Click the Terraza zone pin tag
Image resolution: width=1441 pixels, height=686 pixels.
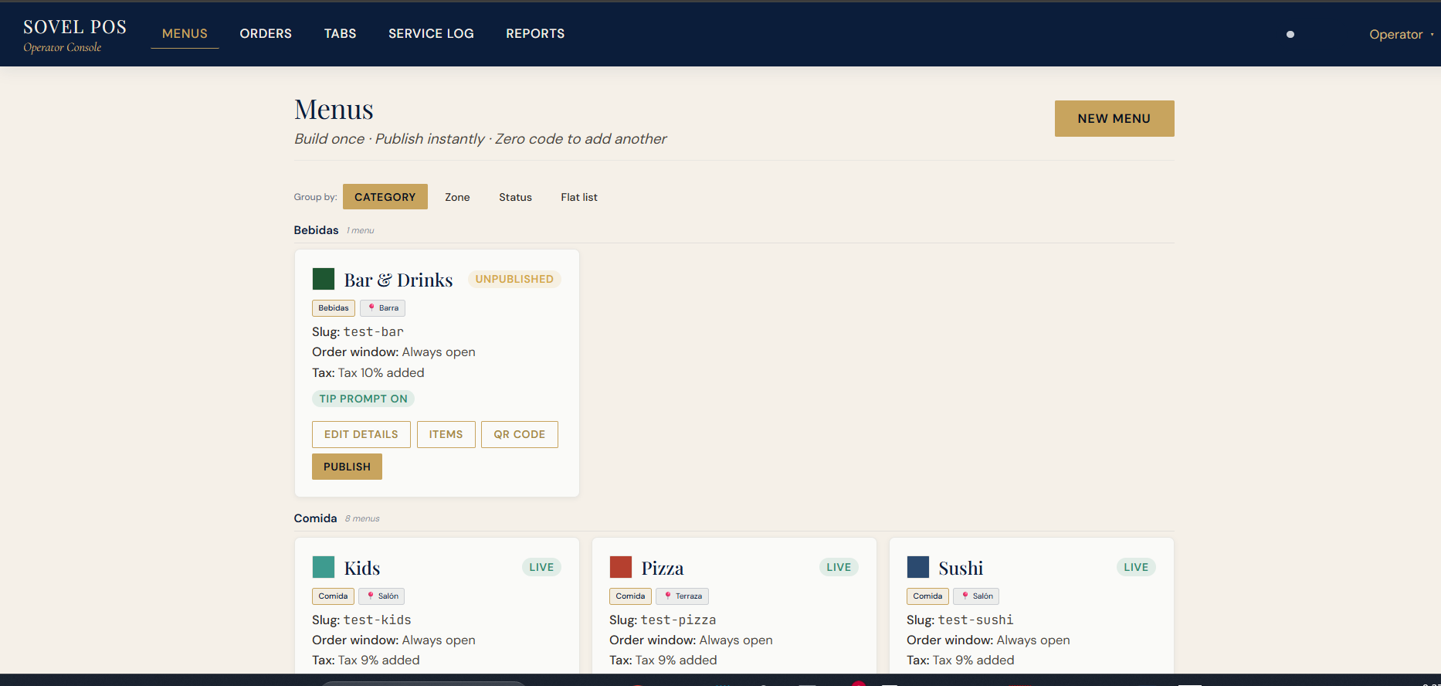click(683, 596)
